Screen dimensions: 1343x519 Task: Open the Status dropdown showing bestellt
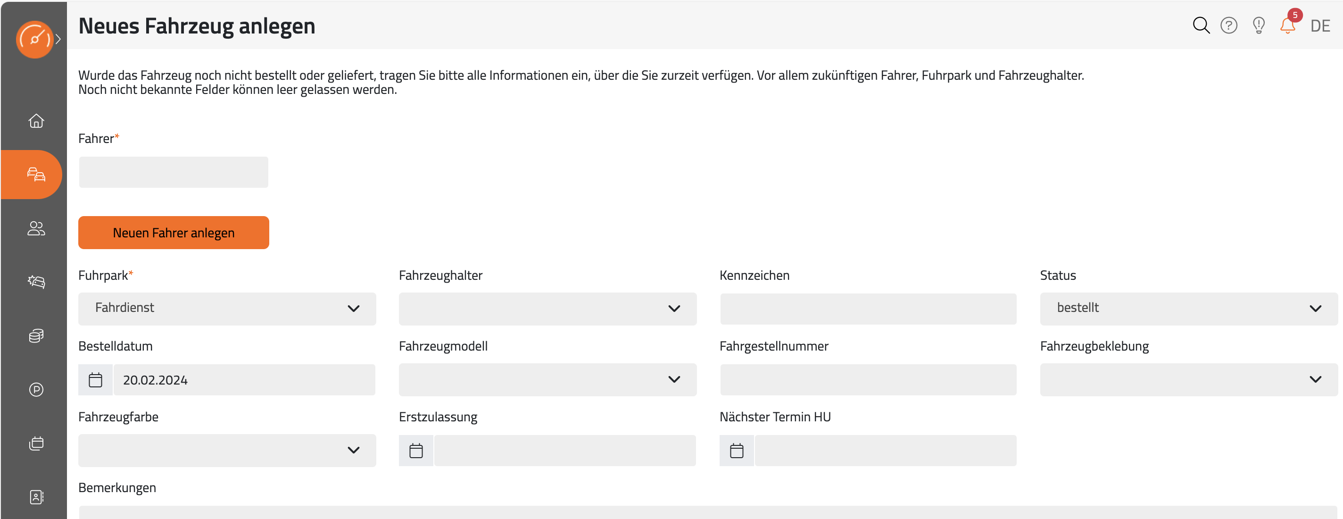tap(1189, 308)
